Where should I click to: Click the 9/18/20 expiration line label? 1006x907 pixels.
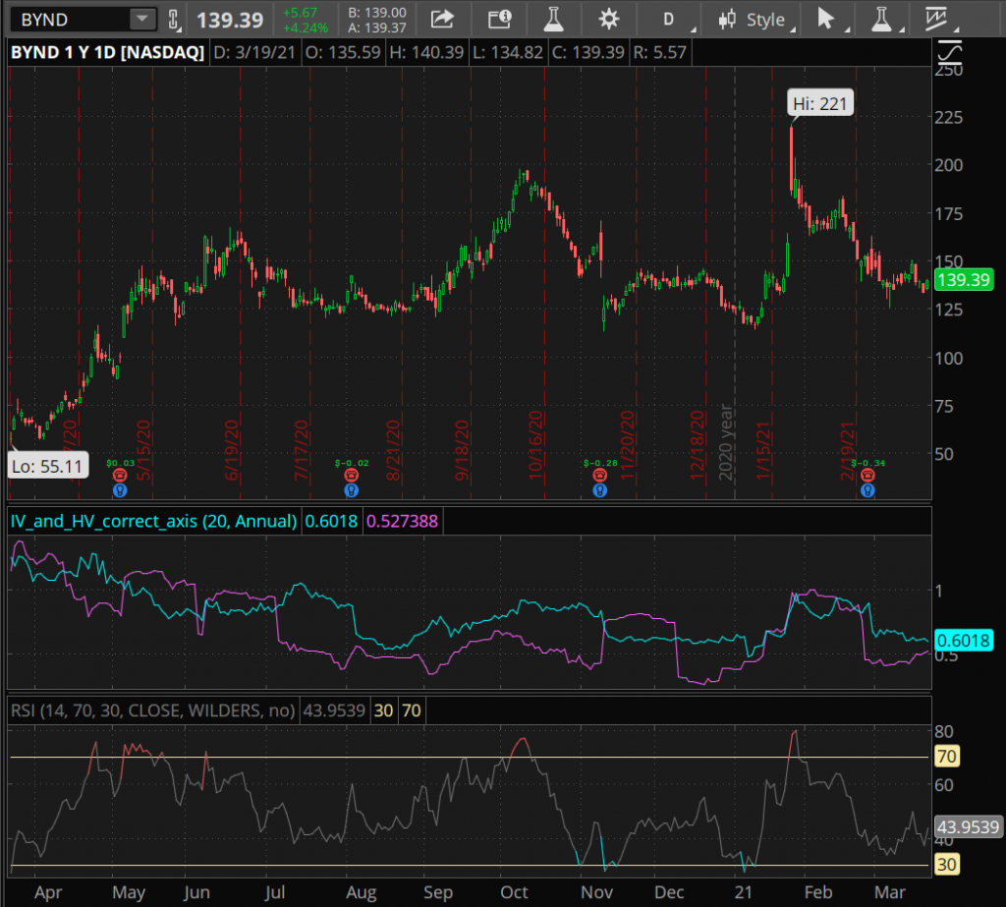tap(463, 450)
